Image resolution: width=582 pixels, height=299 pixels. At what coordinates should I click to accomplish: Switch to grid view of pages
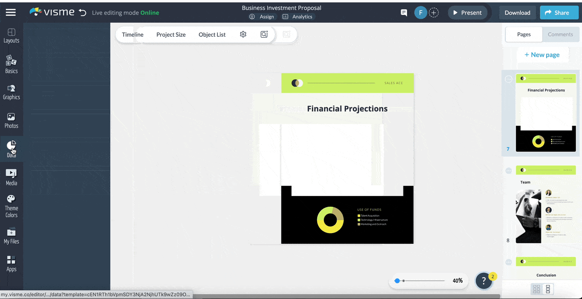(x=537, y=288)
